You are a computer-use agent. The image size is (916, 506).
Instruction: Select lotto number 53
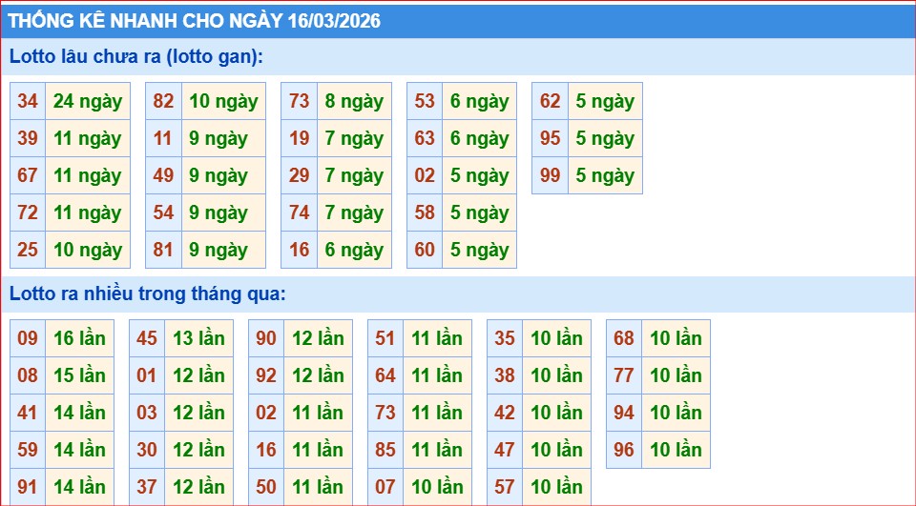[x=425, y=101]
